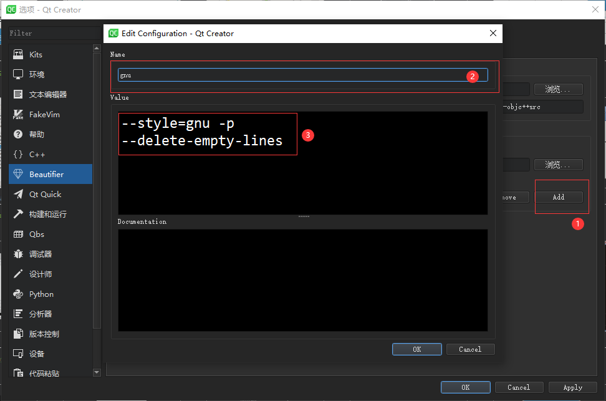The image size is (606, 401).
Task: Click the partially hidden Remove button
Action: pyautogui.click(x=516, y=197)
